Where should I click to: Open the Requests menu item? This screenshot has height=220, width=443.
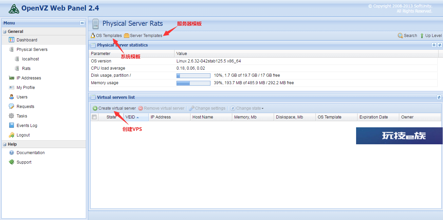click(x=25, y=106)
